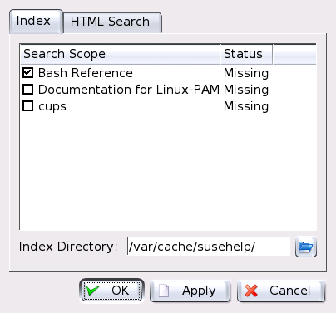Select the cups row label
Screen dimensions: 336x313
click(52, 107)
